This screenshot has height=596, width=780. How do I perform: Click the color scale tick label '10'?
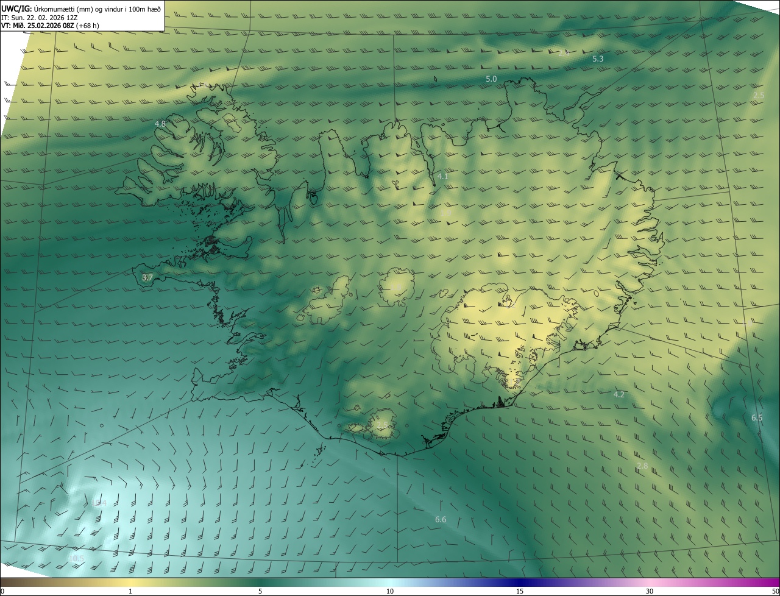tap(390, 592)
